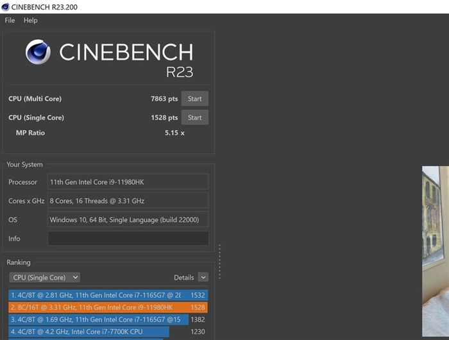449x340 pixels.
Task: Click the 1528 pts single core score
Action: 164,117
